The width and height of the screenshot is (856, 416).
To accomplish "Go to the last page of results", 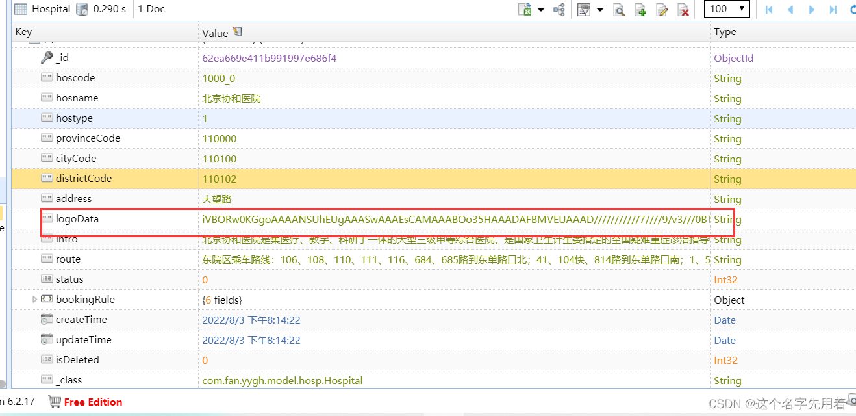I will coord(833,9).
